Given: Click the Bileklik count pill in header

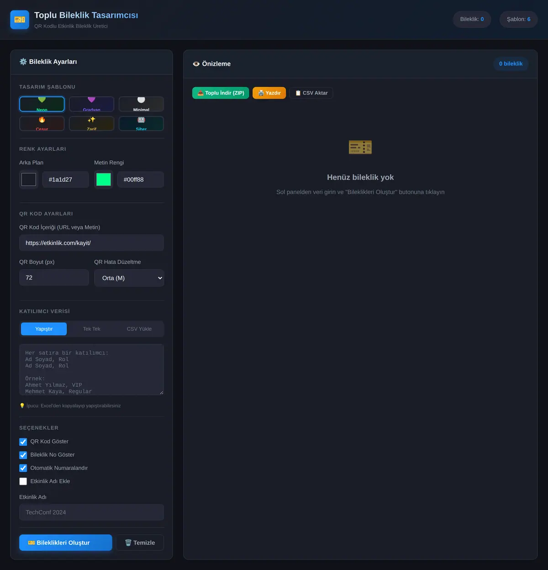Looking at the screenshot, I should click(472, 19).
